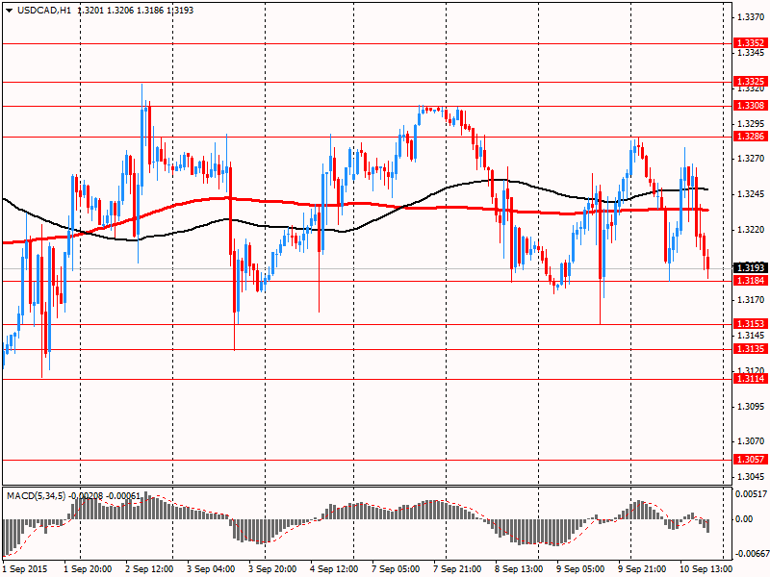Viewport: 770px width, 577px height.
Task: Click the current price label 1.3193
Action: click(x=751, y=268)
